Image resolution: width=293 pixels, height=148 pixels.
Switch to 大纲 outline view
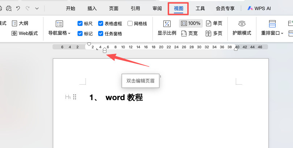[20, 23]
